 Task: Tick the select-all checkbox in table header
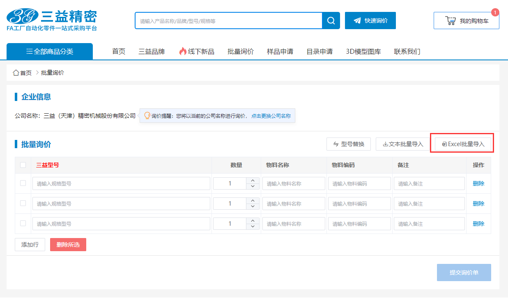23,165
